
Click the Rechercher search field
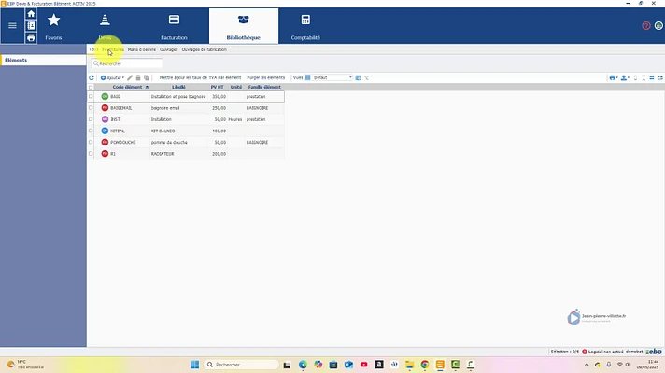coord(127,63)
